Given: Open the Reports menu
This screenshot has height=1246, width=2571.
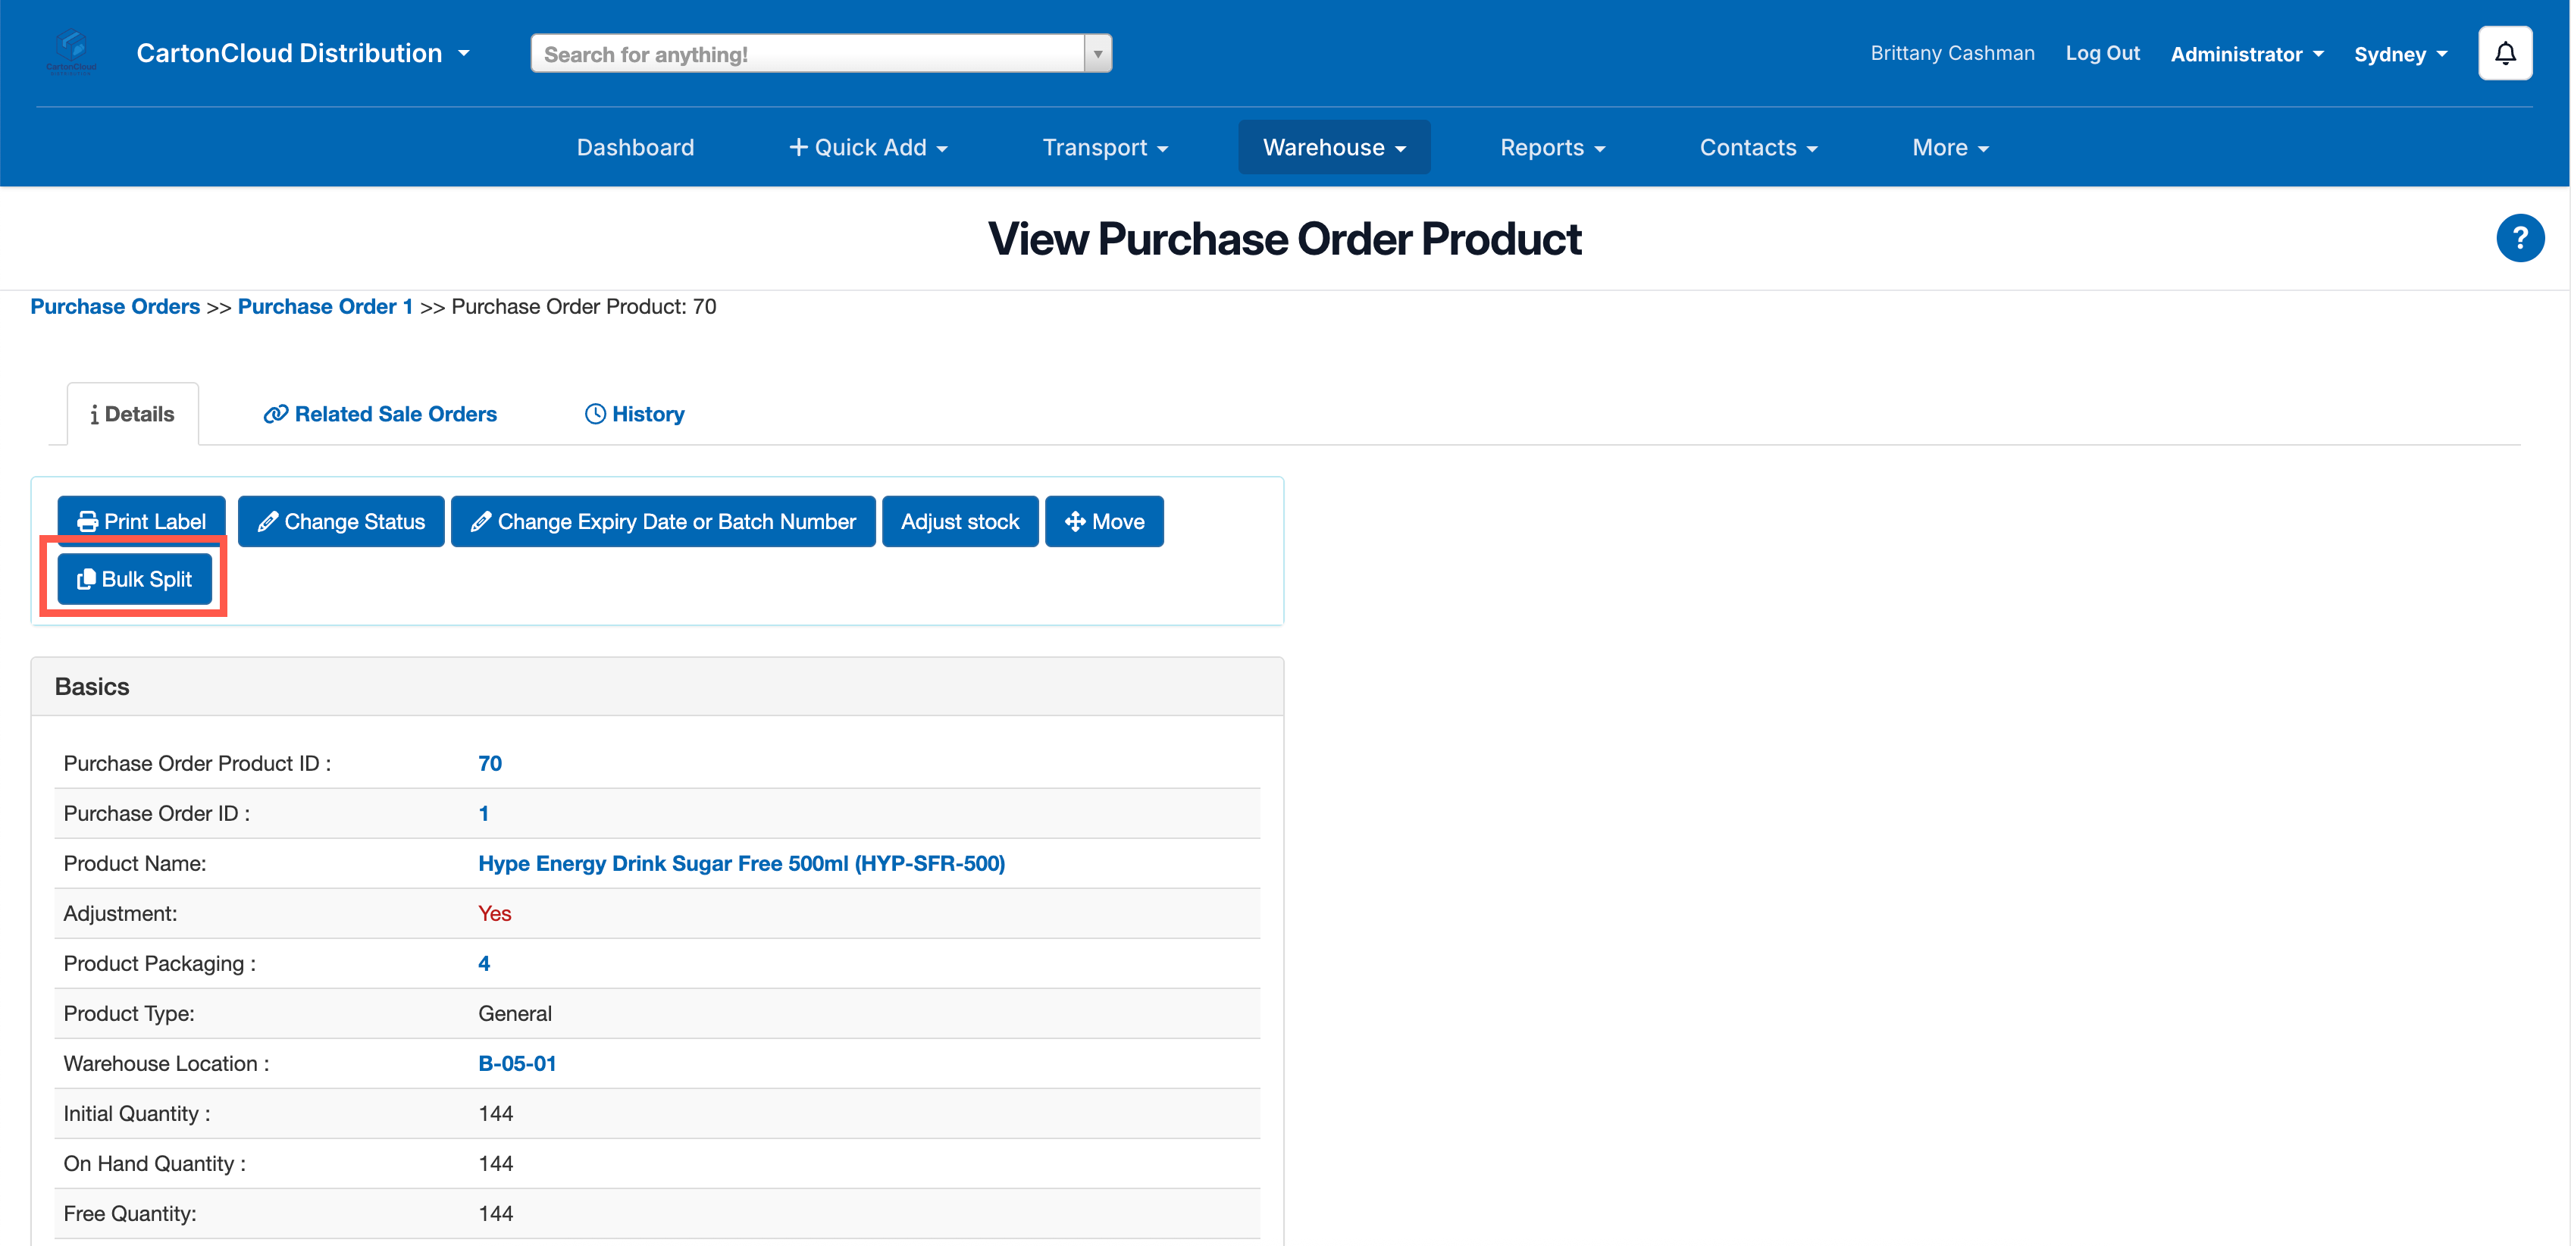Looking at the screenshot, I should coord(1551,148).
